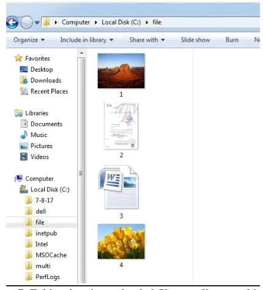Screen dimensions: 263x290
Task: Open the inetpub folder in tree
Action: [46, 233]
